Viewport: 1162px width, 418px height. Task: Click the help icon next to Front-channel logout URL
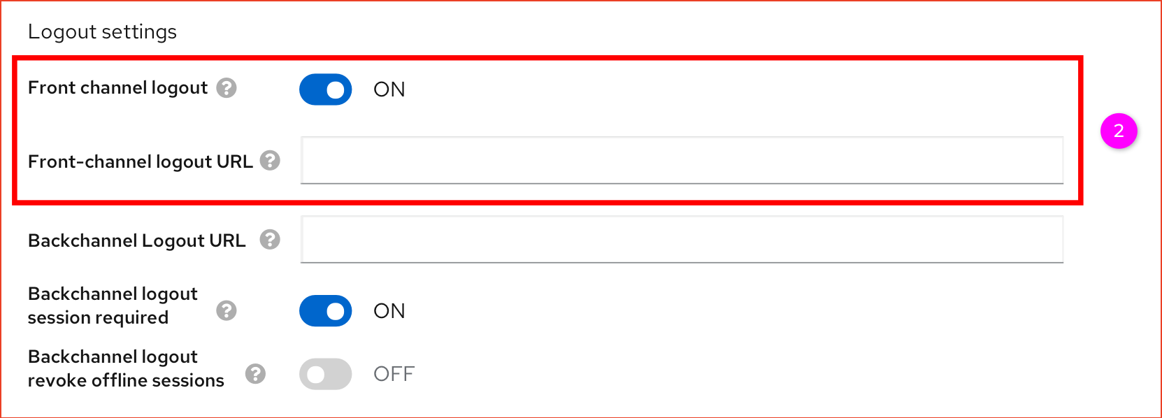[271, 161]
